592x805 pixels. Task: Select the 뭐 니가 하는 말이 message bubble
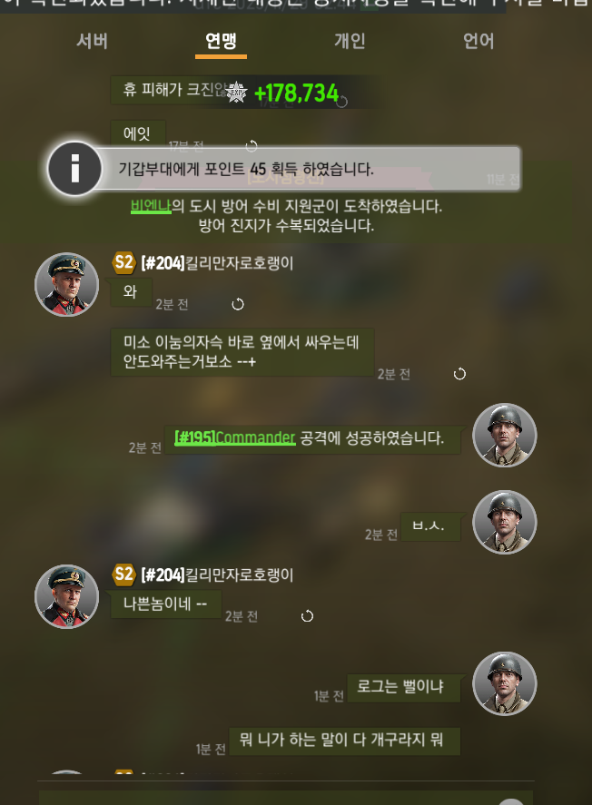344,741
